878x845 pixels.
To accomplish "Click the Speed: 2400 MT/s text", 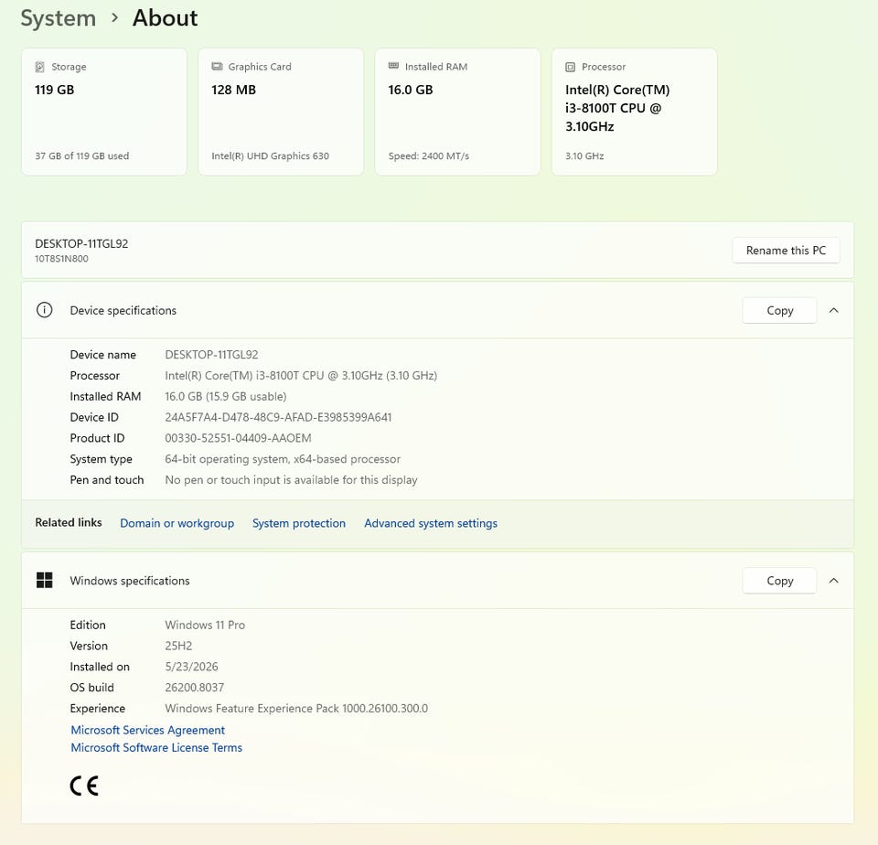I will pyautogui.click(x=429, y=155).
